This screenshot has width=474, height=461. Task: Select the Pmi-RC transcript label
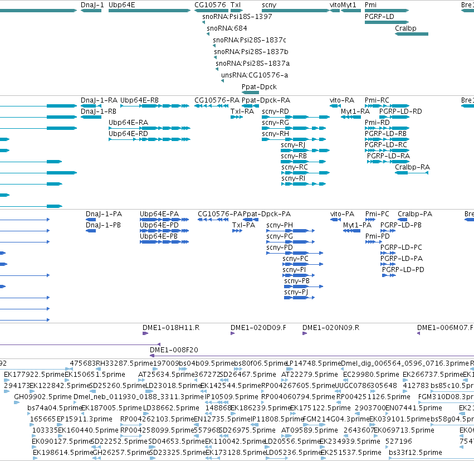coord(377,100)
